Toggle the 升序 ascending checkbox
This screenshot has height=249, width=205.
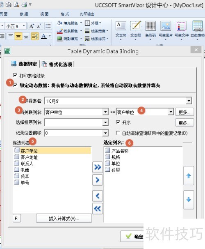tap(118, 122)
